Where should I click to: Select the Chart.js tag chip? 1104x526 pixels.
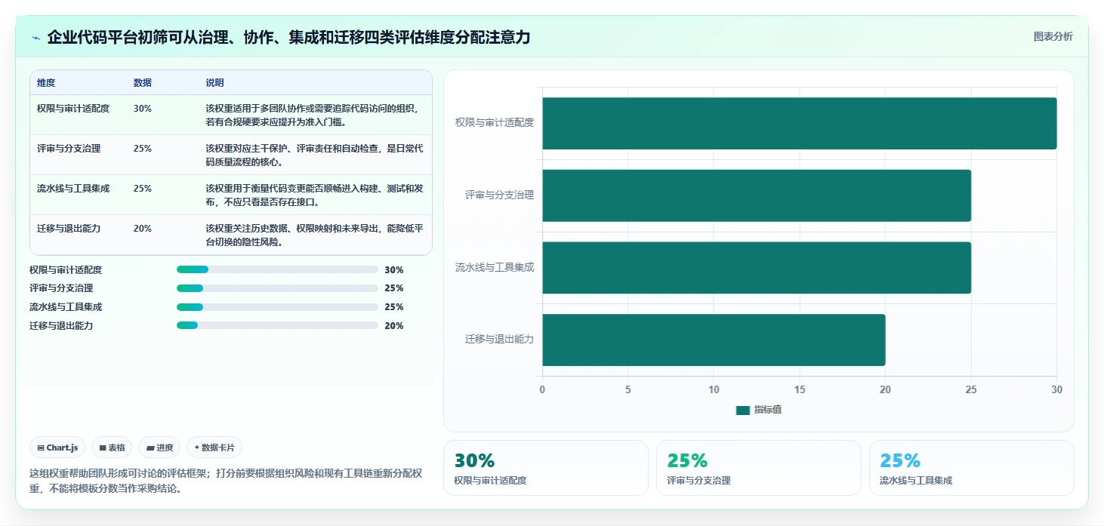57,448
